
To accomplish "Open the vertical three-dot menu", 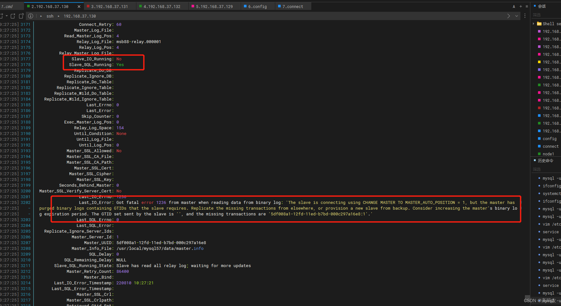I will point(525,16).
